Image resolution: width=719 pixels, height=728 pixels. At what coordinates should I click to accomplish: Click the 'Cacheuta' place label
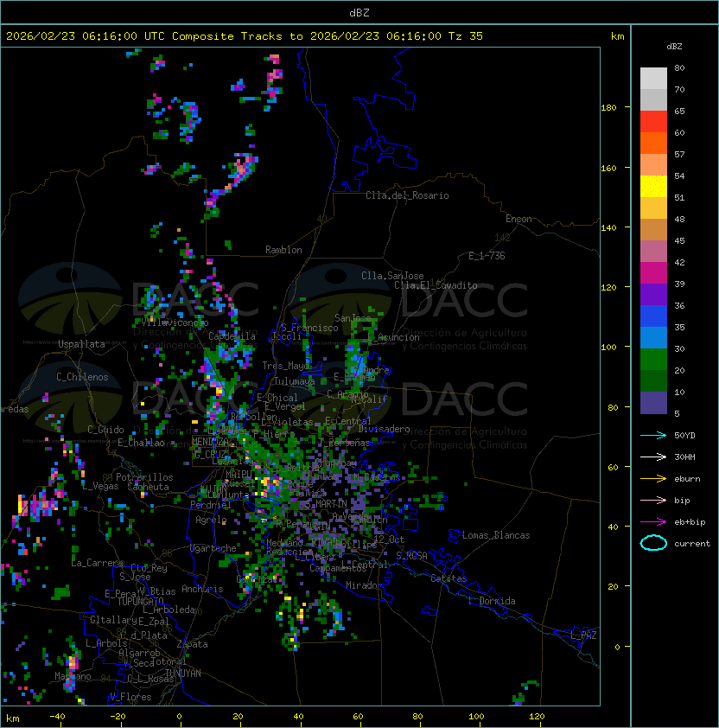pos(148,487)
